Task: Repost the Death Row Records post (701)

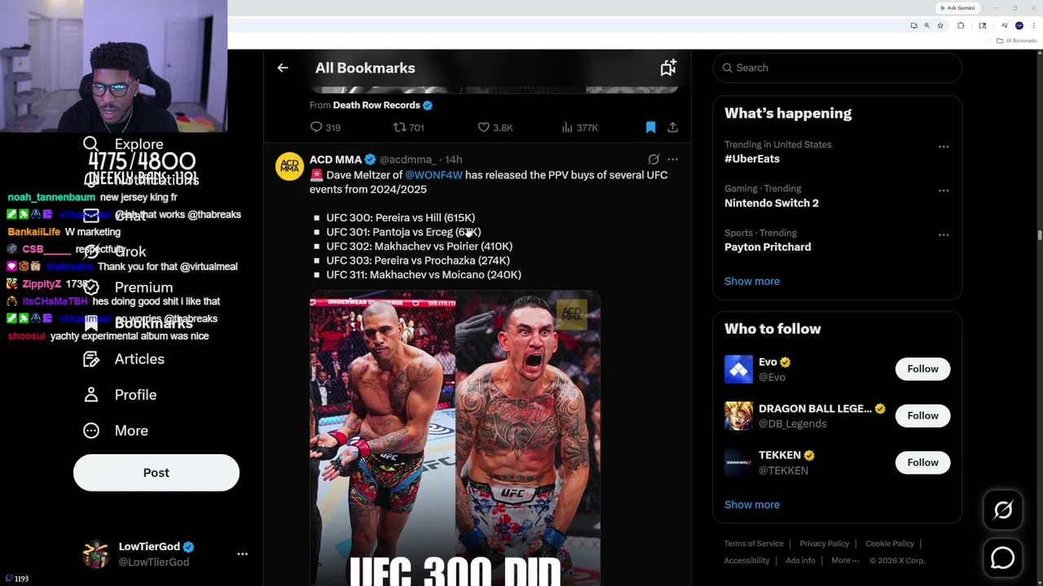Action: pos(409,128)
